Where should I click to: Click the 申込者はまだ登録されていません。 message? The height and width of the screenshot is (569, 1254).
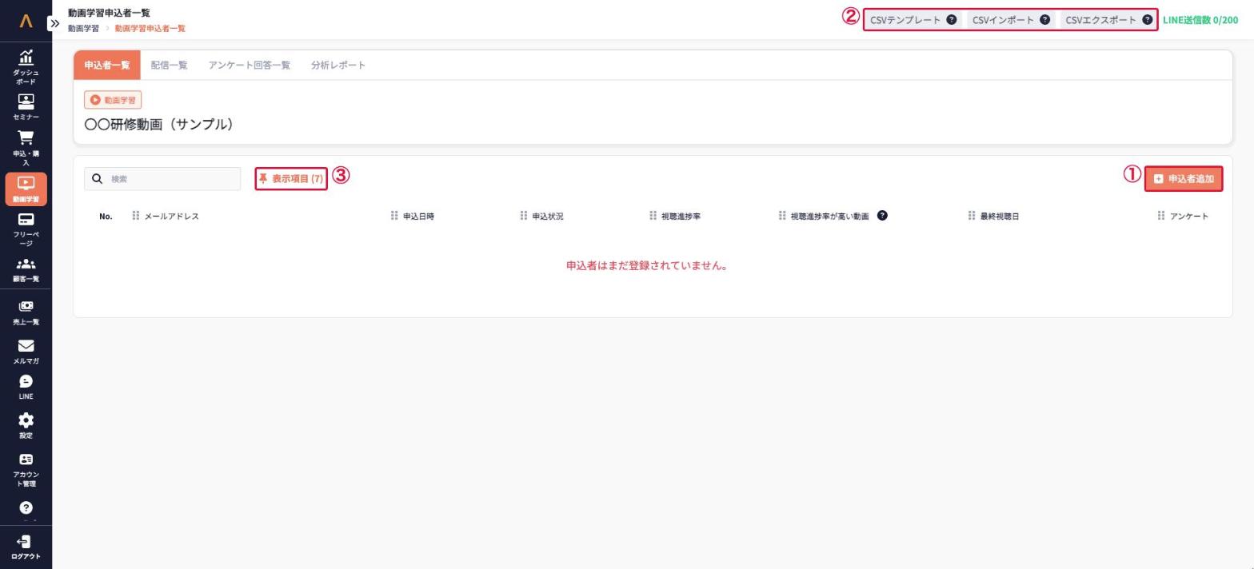coord(647,265)
